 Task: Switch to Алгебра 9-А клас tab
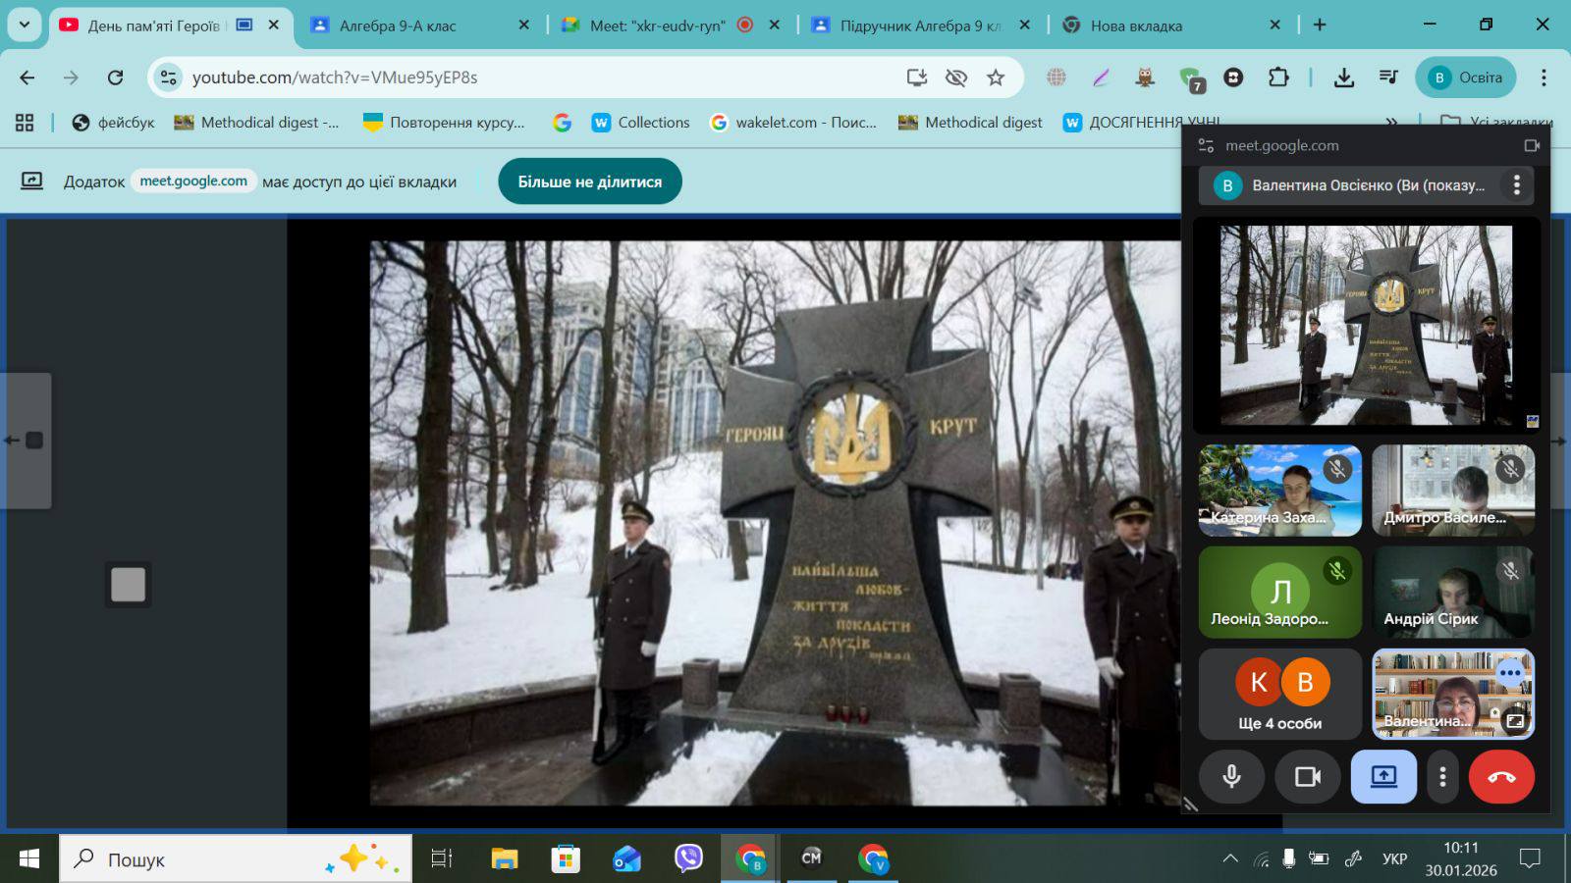398,26
